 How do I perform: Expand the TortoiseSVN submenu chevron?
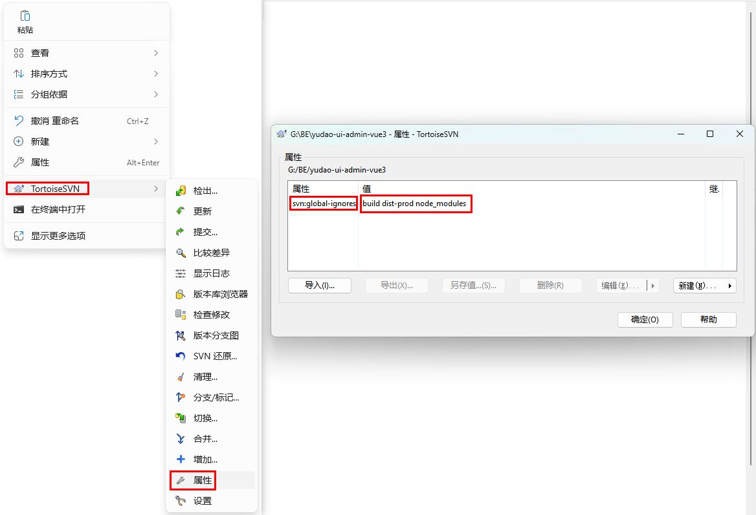point(156,189)
